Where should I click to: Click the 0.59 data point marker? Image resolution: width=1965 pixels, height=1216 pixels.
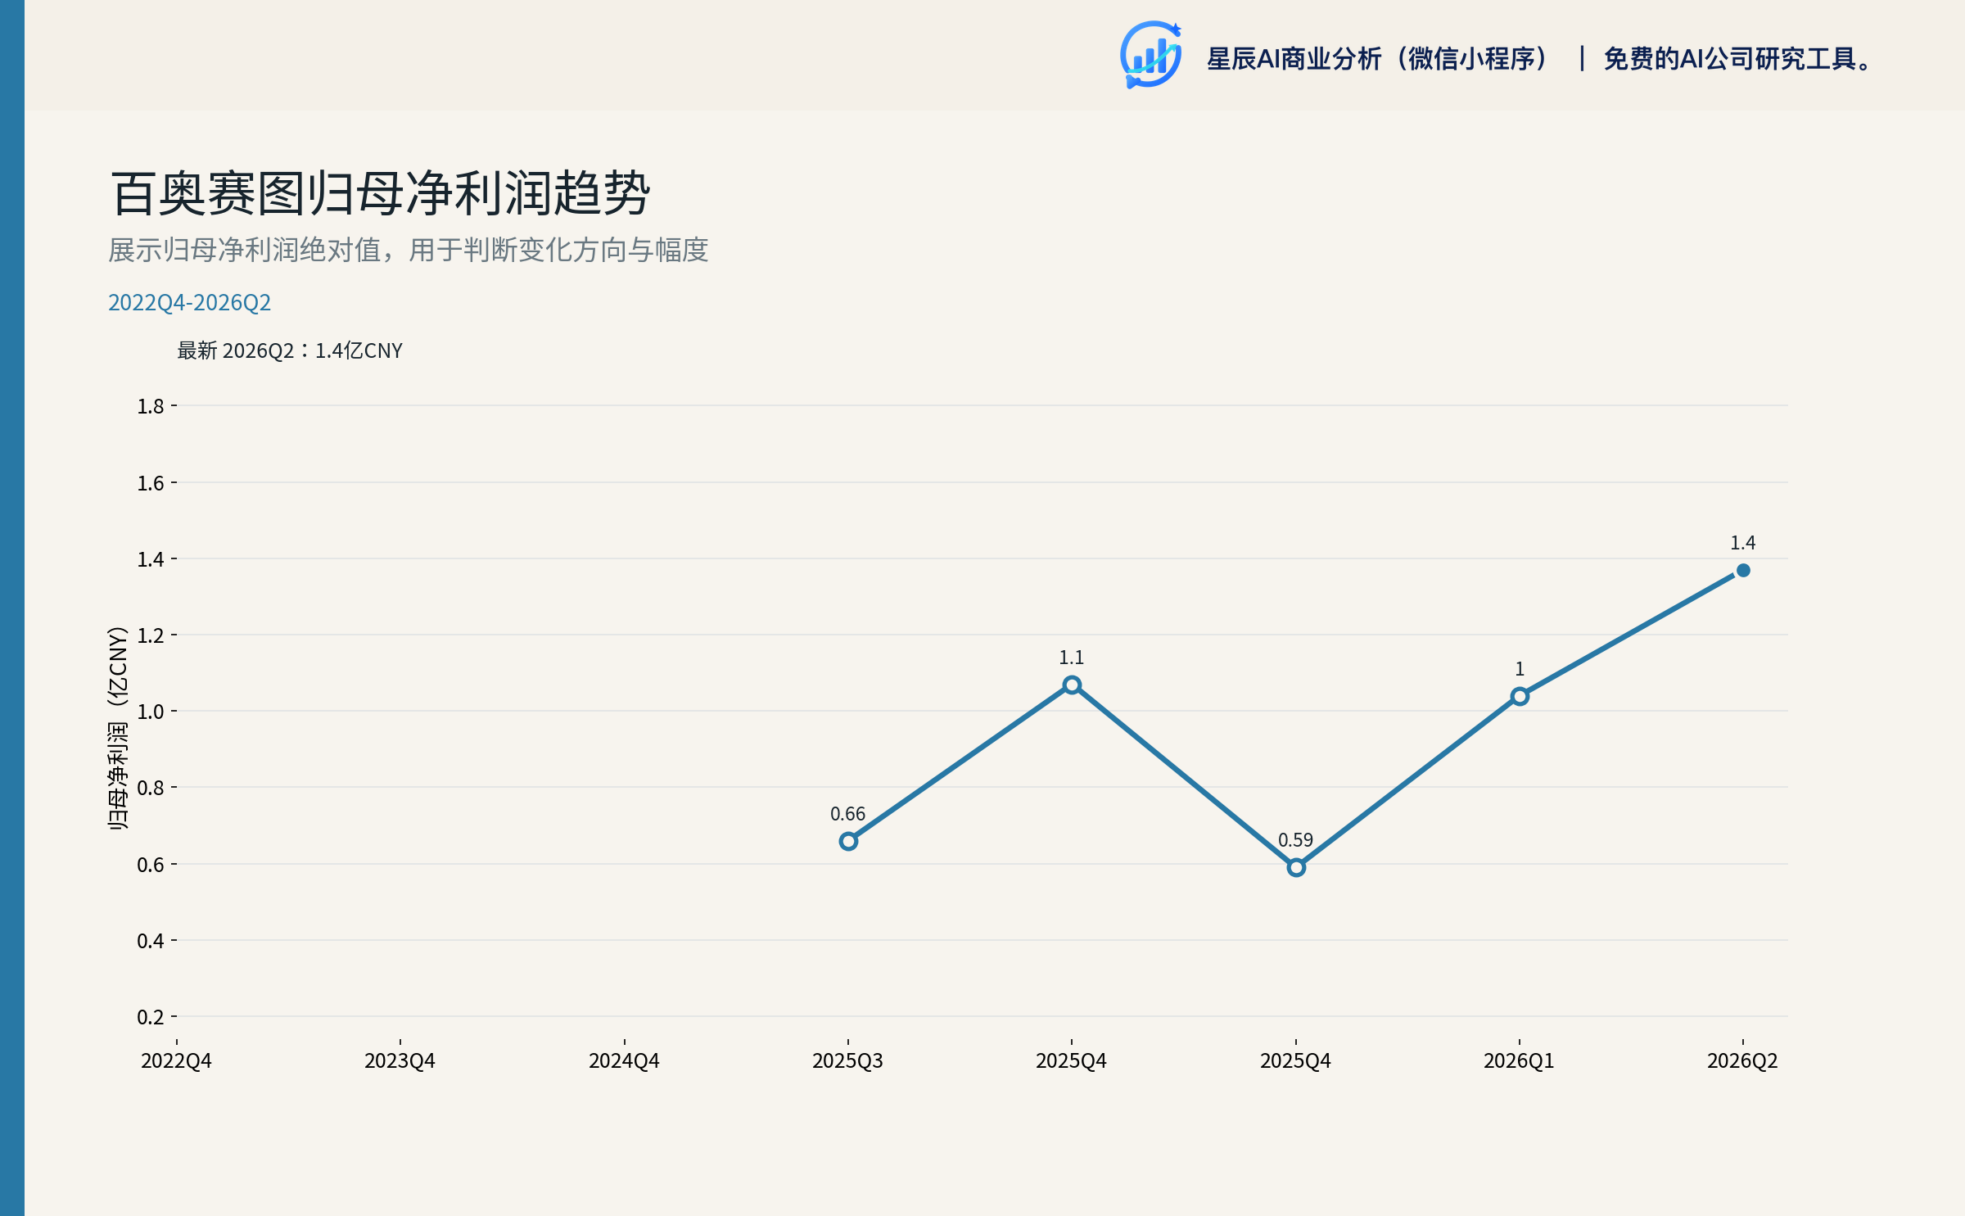(1296, 867)
